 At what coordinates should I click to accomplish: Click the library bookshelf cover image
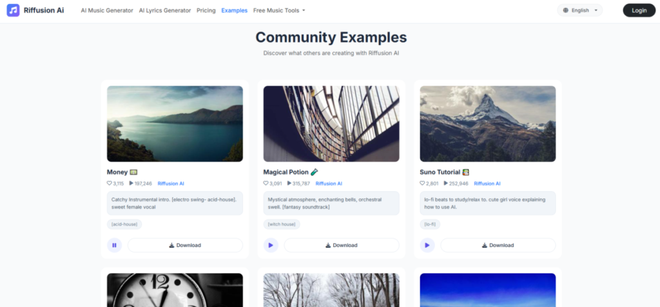(331, 124)
